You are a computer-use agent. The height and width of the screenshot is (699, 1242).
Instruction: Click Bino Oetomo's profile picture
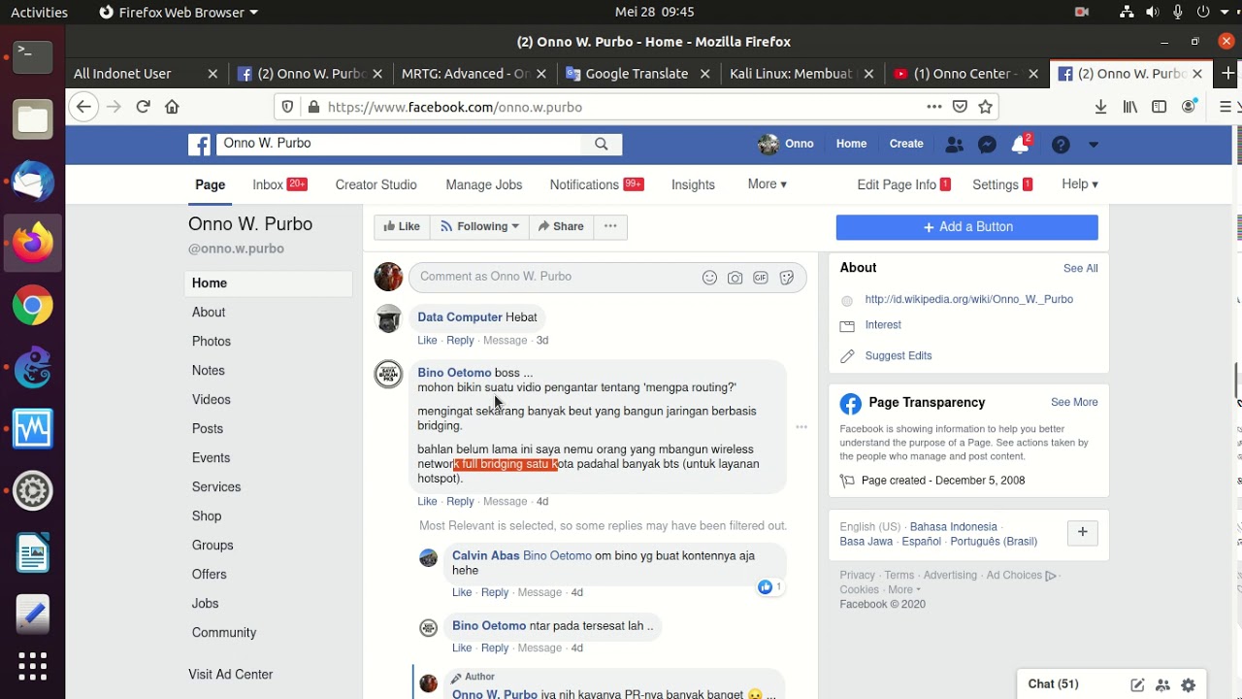(x=389, y=375)
